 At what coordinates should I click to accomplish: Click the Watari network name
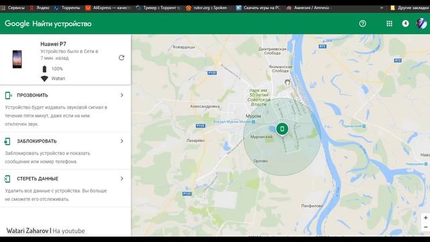(x=58, y=79)
